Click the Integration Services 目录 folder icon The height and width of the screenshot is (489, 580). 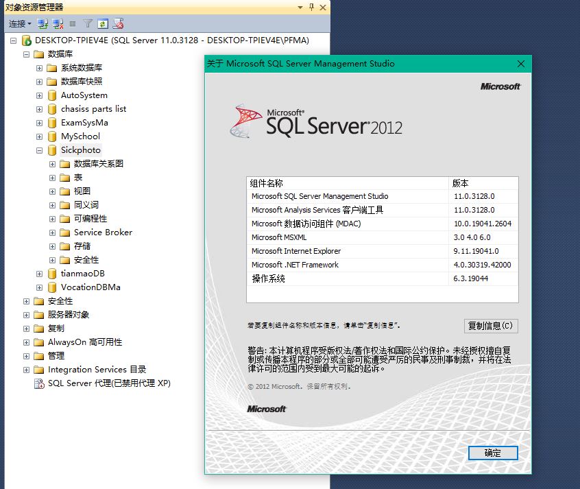click(39, 370)
